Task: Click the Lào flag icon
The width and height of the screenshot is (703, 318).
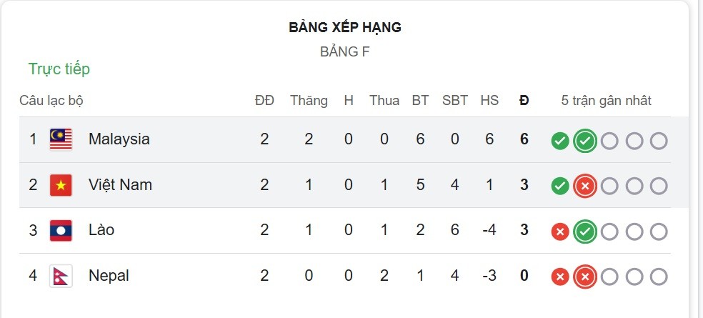Action: pos(61,231)
